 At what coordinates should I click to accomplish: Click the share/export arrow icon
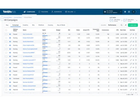coord(126,25)
